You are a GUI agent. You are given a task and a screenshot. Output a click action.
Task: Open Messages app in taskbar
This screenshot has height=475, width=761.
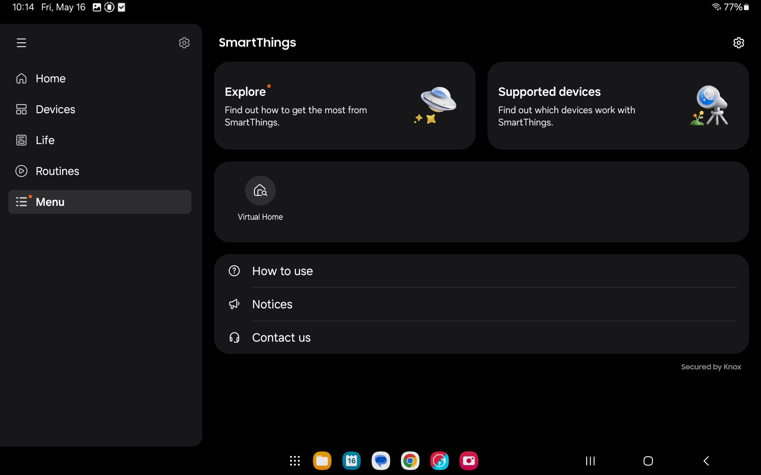(380, 461)
